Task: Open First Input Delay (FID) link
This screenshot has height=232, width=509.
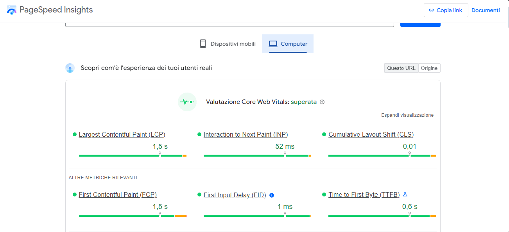Action: pos(235,195)
